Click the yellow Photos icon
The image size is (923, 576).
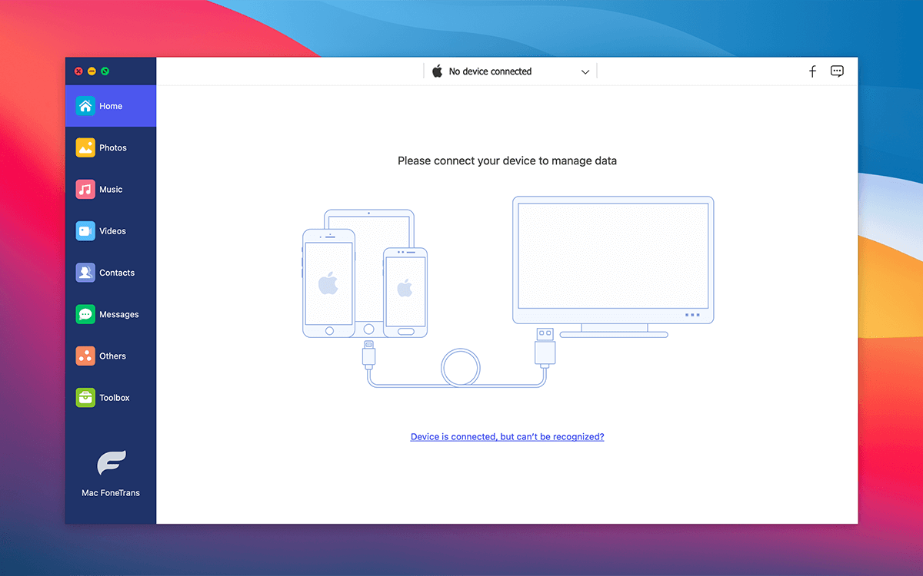(x=85, y=147)
